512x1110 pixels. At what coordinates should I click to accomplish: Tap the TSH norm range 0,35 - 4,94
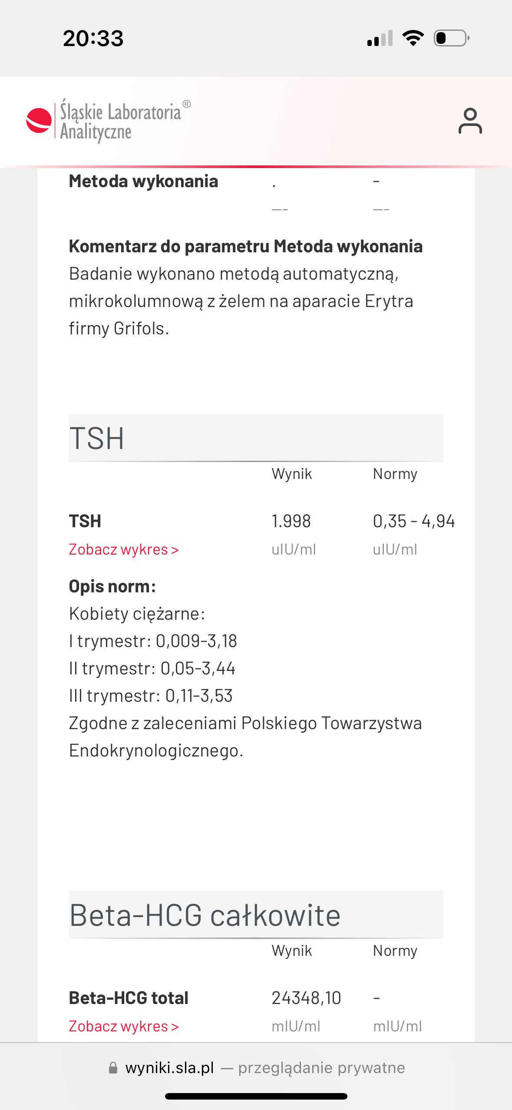click(x=413, y=521)
